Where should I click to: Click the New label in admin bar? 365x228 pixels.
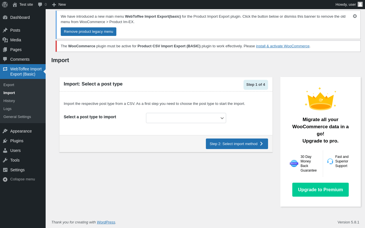pyautogui.click(x=62, y=5)
